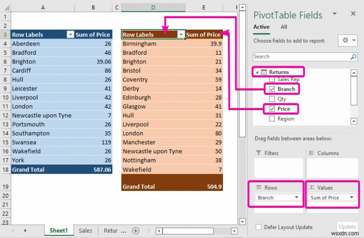Check the Qty field checkbox
The image size is (364, 238).
[272, 99]
